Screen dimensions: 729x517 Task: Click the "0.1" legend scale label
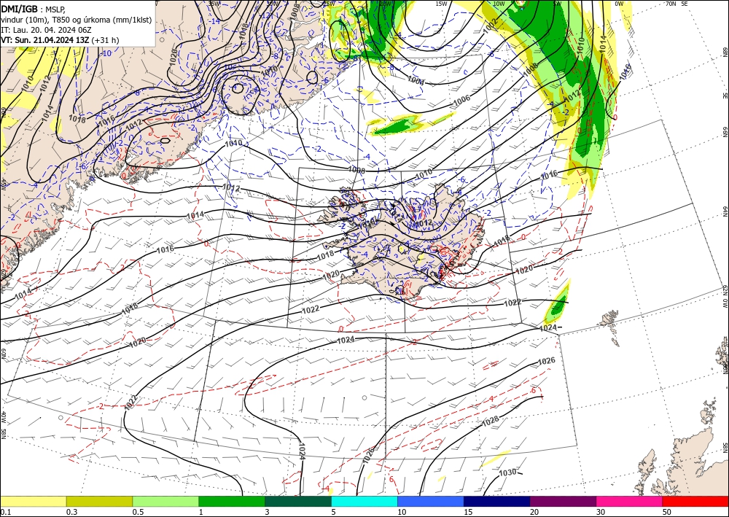click(5, 512)
